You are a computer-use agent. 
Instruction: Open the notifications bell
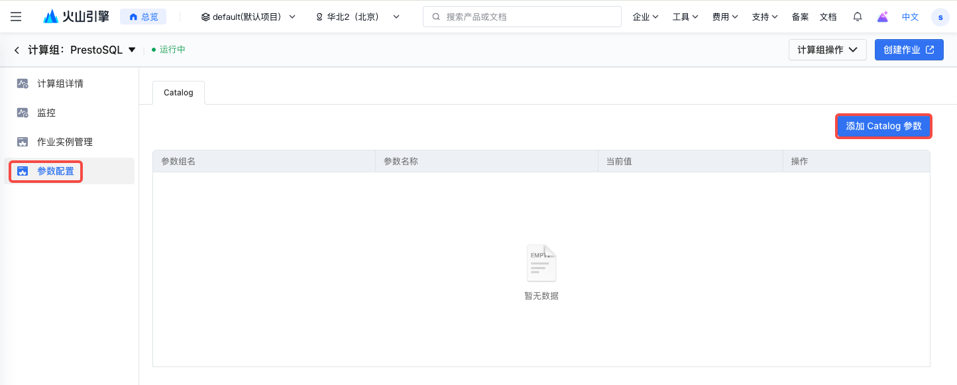858,17
